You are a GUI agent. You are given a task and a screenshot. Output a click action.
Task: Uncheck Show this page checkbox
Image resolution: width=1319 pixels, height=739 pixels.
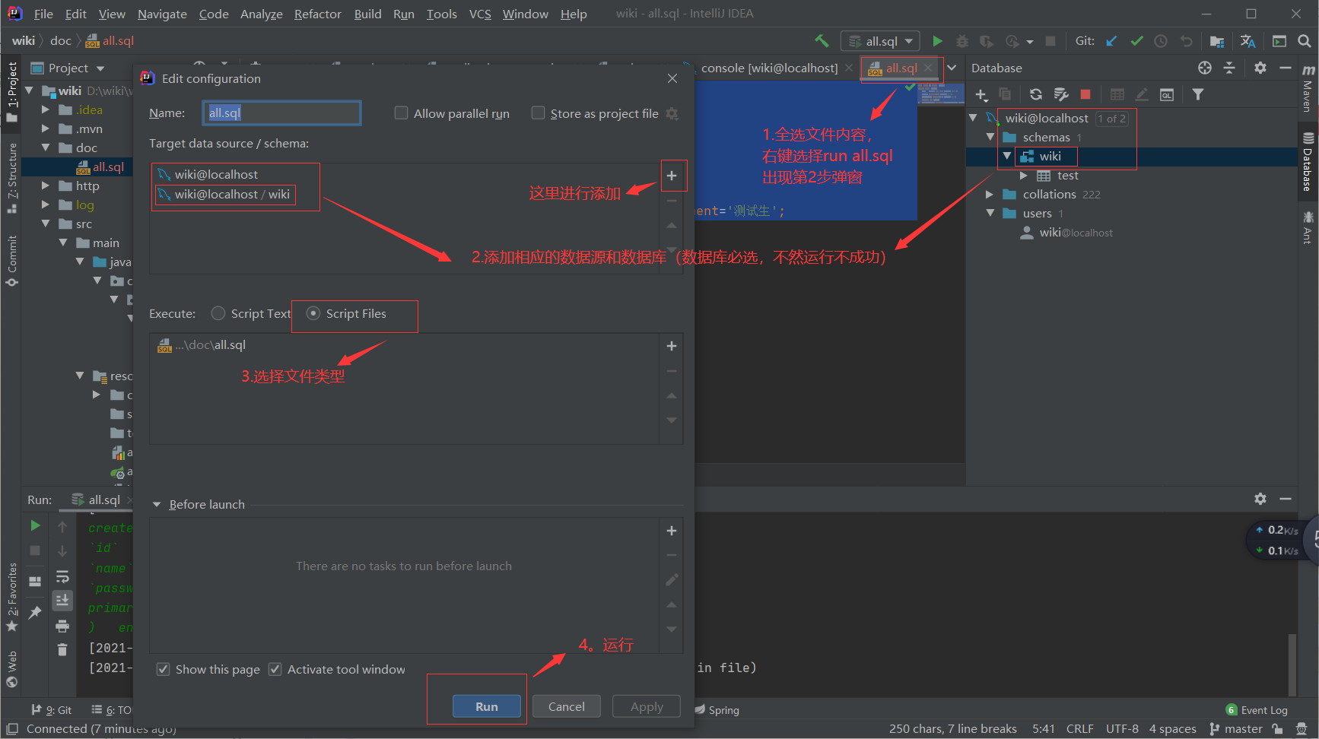(x=163, y=669)
